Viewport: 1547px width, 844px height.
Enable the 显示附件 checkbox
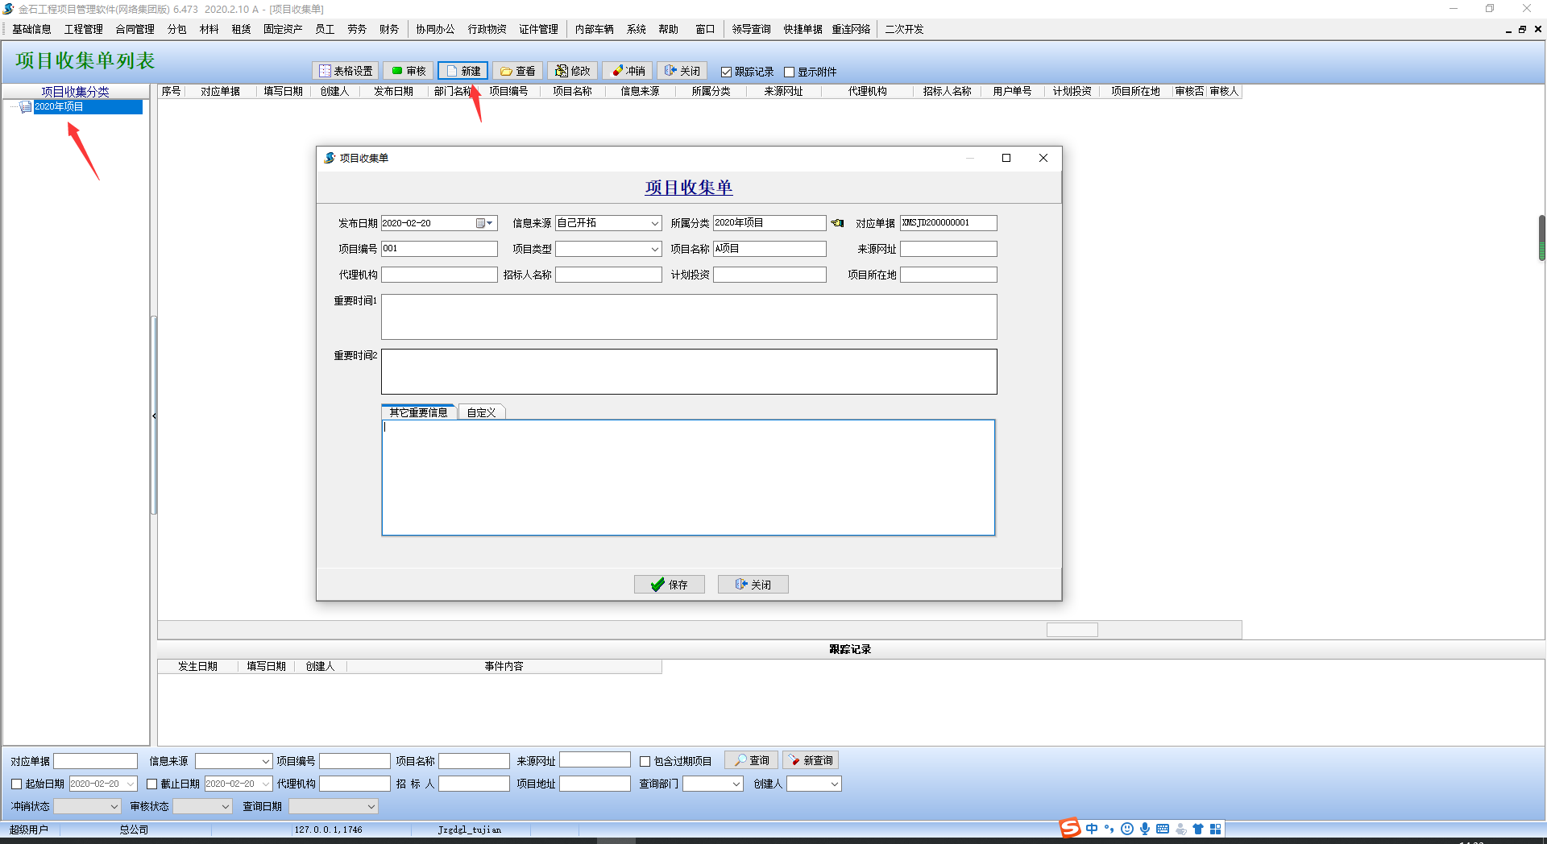pyautogui.click(x=790, y=72)
